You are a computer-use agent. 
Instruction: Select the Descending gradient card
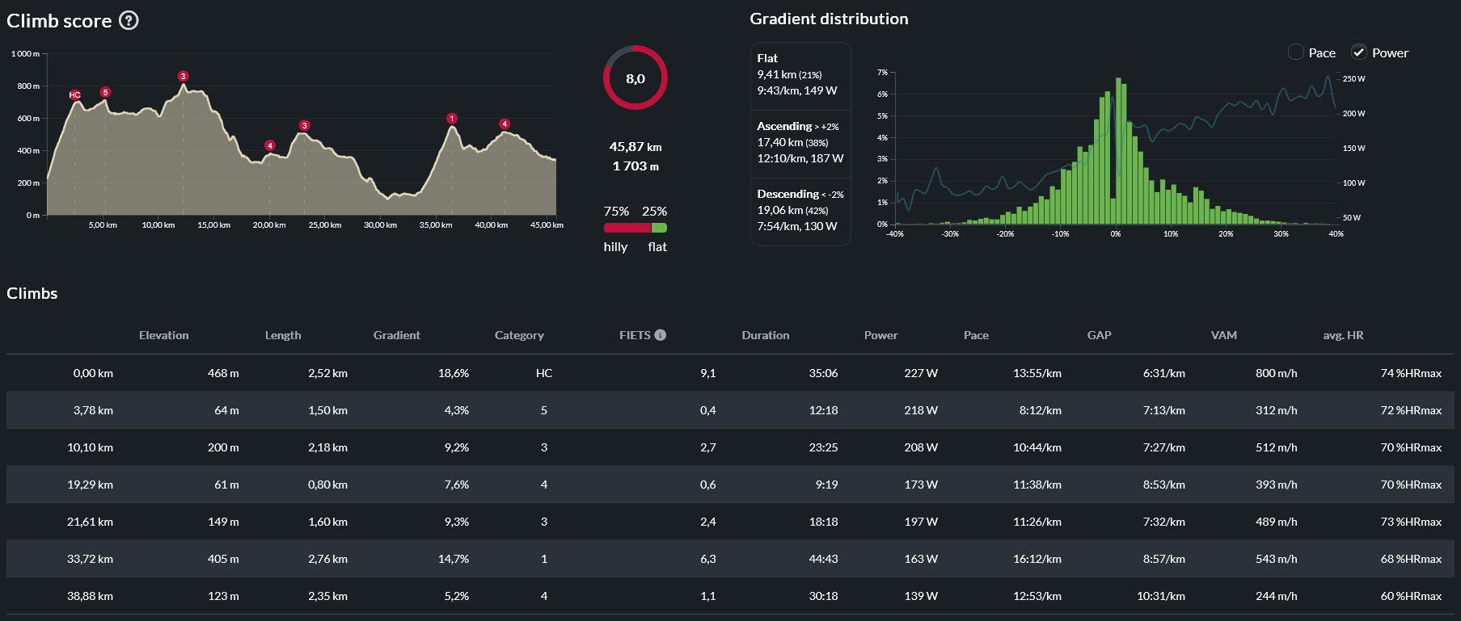coord(800,211)
